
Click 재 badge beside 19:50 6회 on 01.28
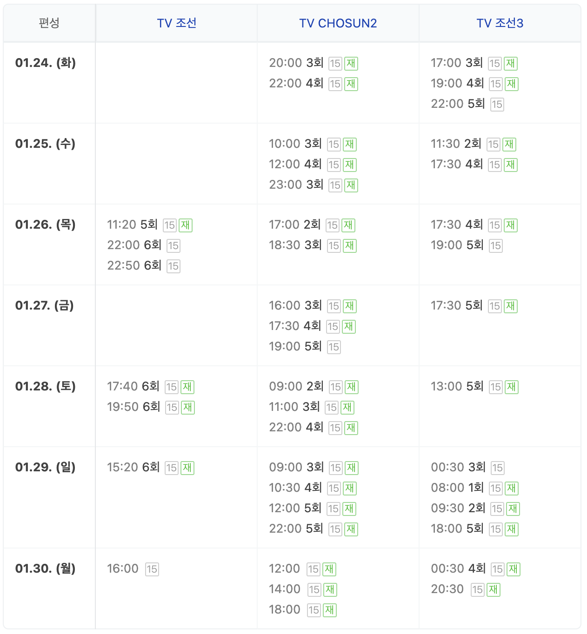click(187, 408)
